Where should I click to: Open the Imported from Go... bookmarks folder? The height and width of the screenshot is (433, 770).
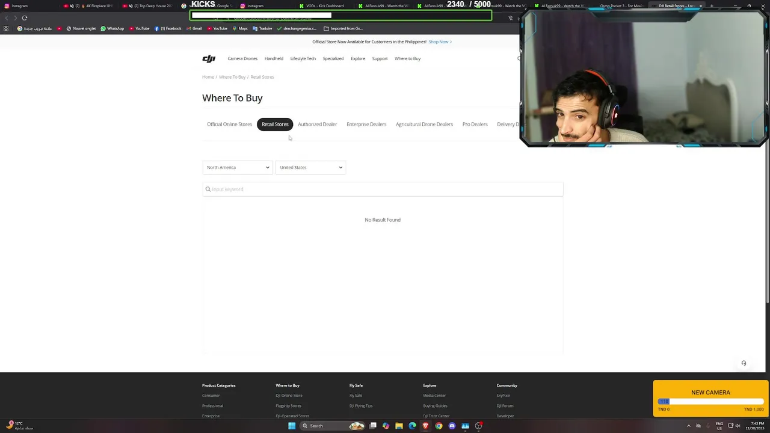[x=343, y=28]
